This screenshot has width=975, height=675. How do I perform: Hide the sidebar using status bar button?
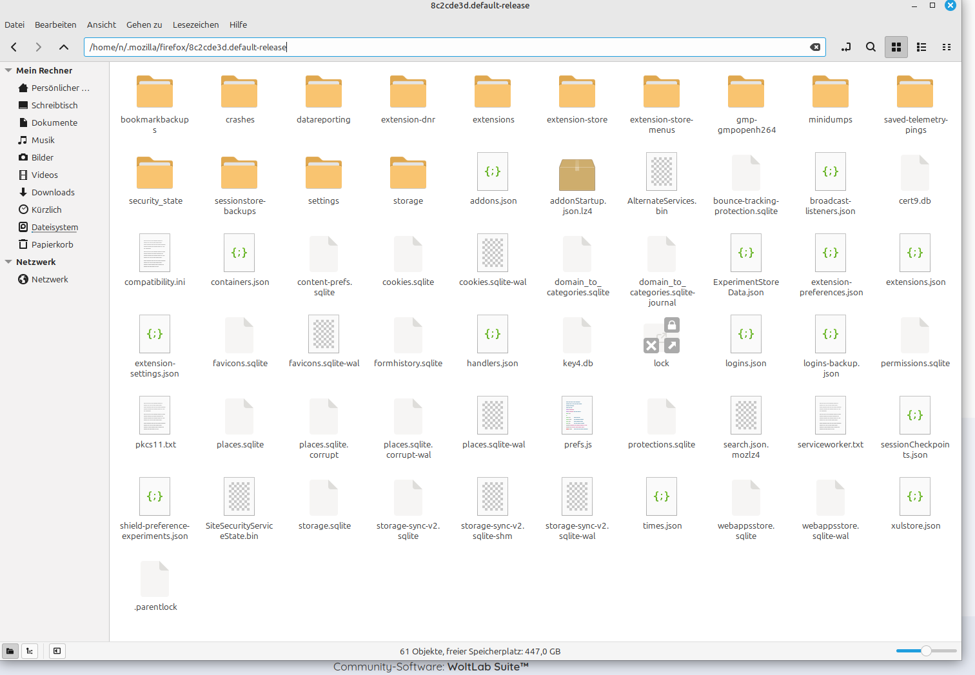click(57, 651)
